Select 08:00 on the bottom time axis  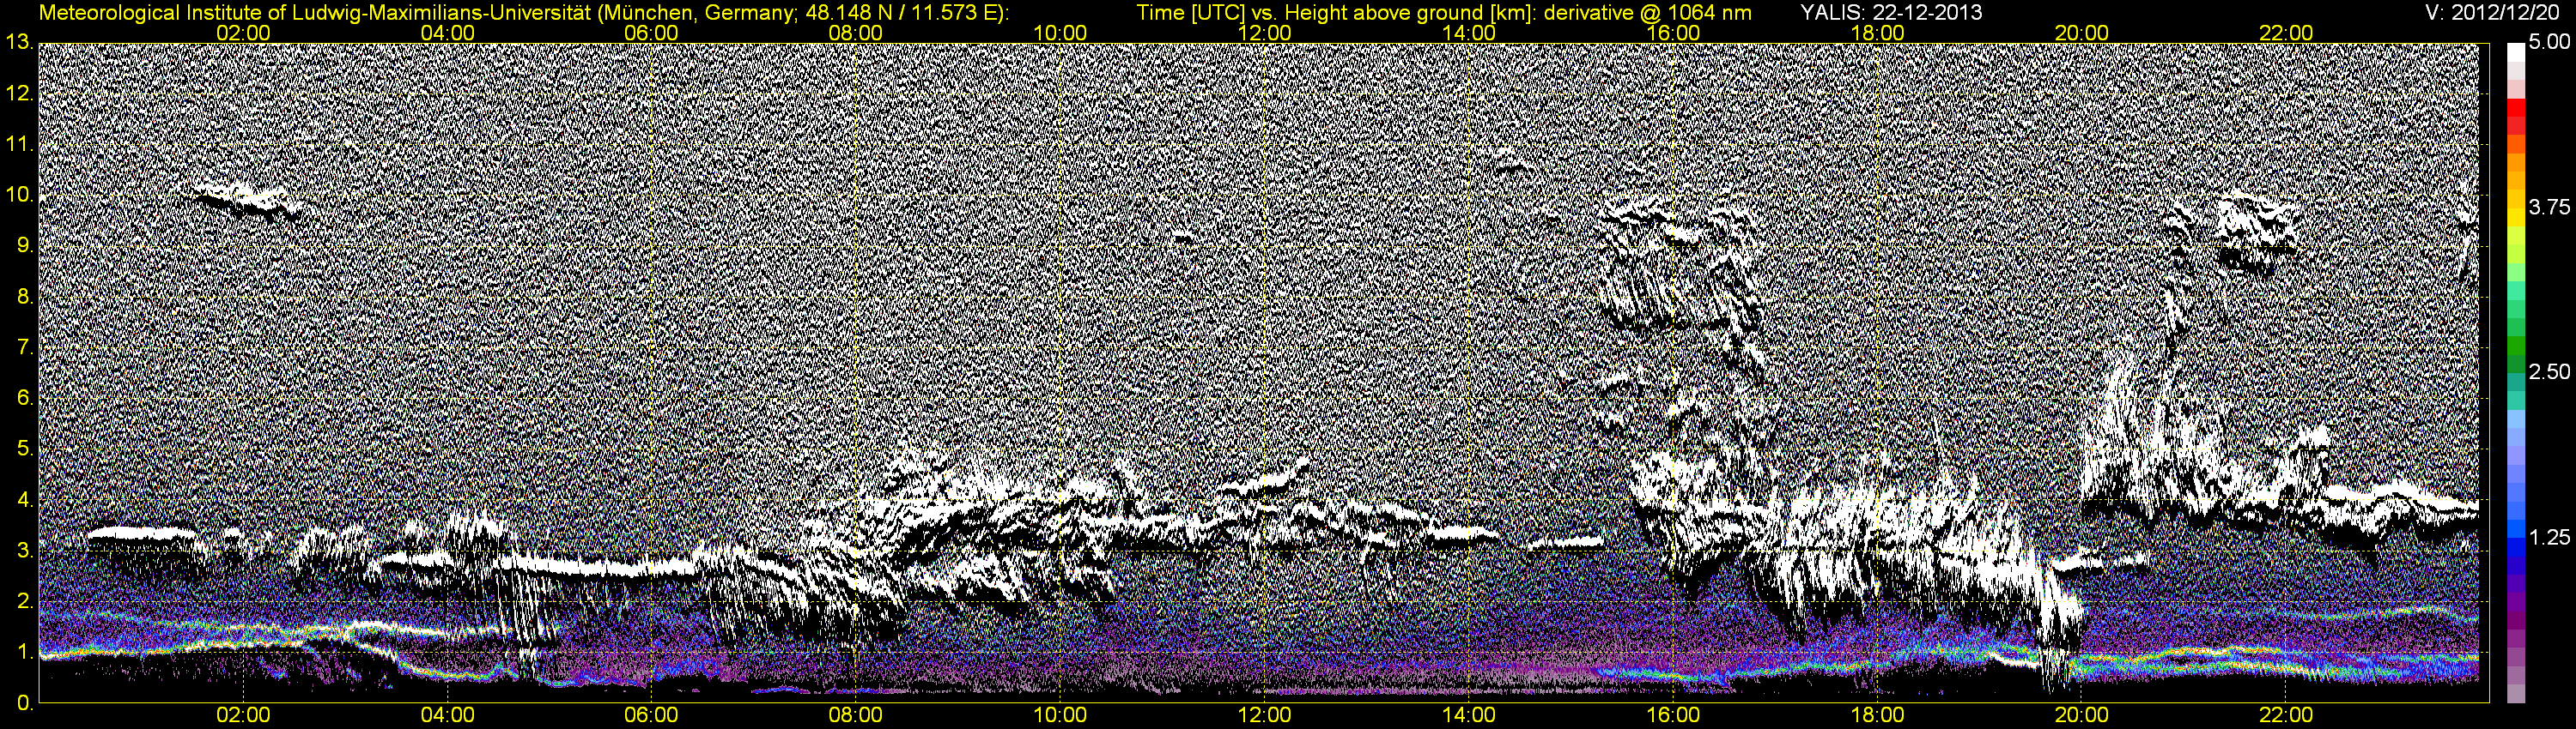click(x=856, y=715)
